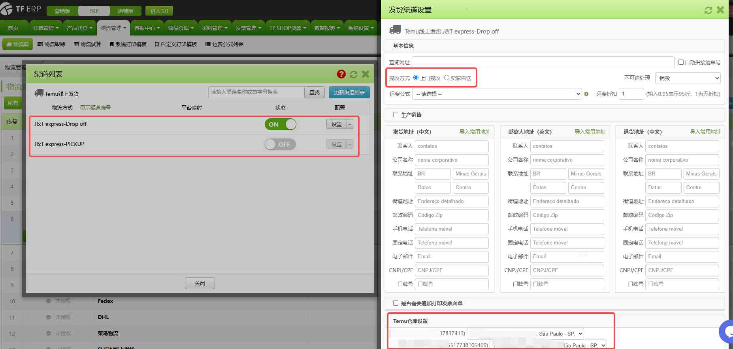Expand arrow next to 设置 for PICKUP

pyautogui.click(x=350, y=144)
